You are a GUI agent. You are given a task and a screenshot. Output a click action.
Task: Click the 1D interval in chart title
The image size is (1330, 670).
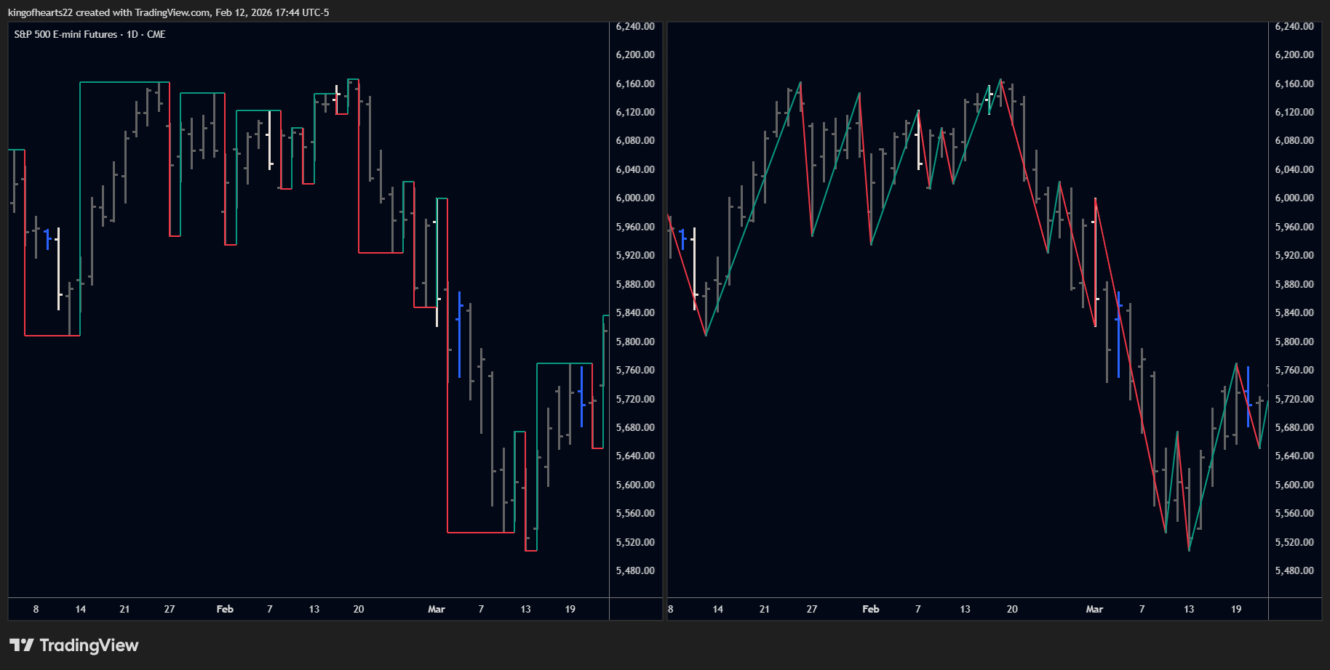coord(132,34)
